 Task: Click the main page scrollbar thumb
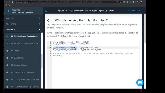pos(145,28)
